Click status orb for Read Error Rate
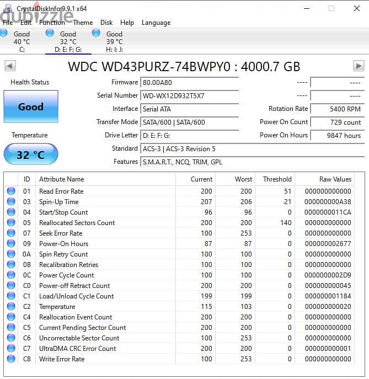Screen dimensions: 369x379 11,191
